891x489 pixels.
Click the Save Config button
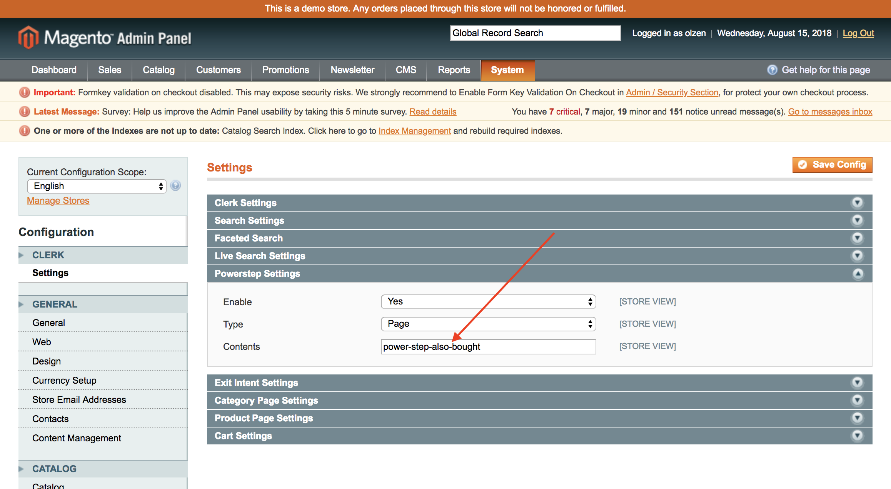click(832, 165)
